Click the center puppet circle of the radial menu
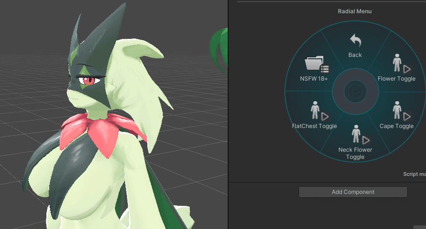The height and width of the screenshot is (229, 426). [x=355, y=92]
